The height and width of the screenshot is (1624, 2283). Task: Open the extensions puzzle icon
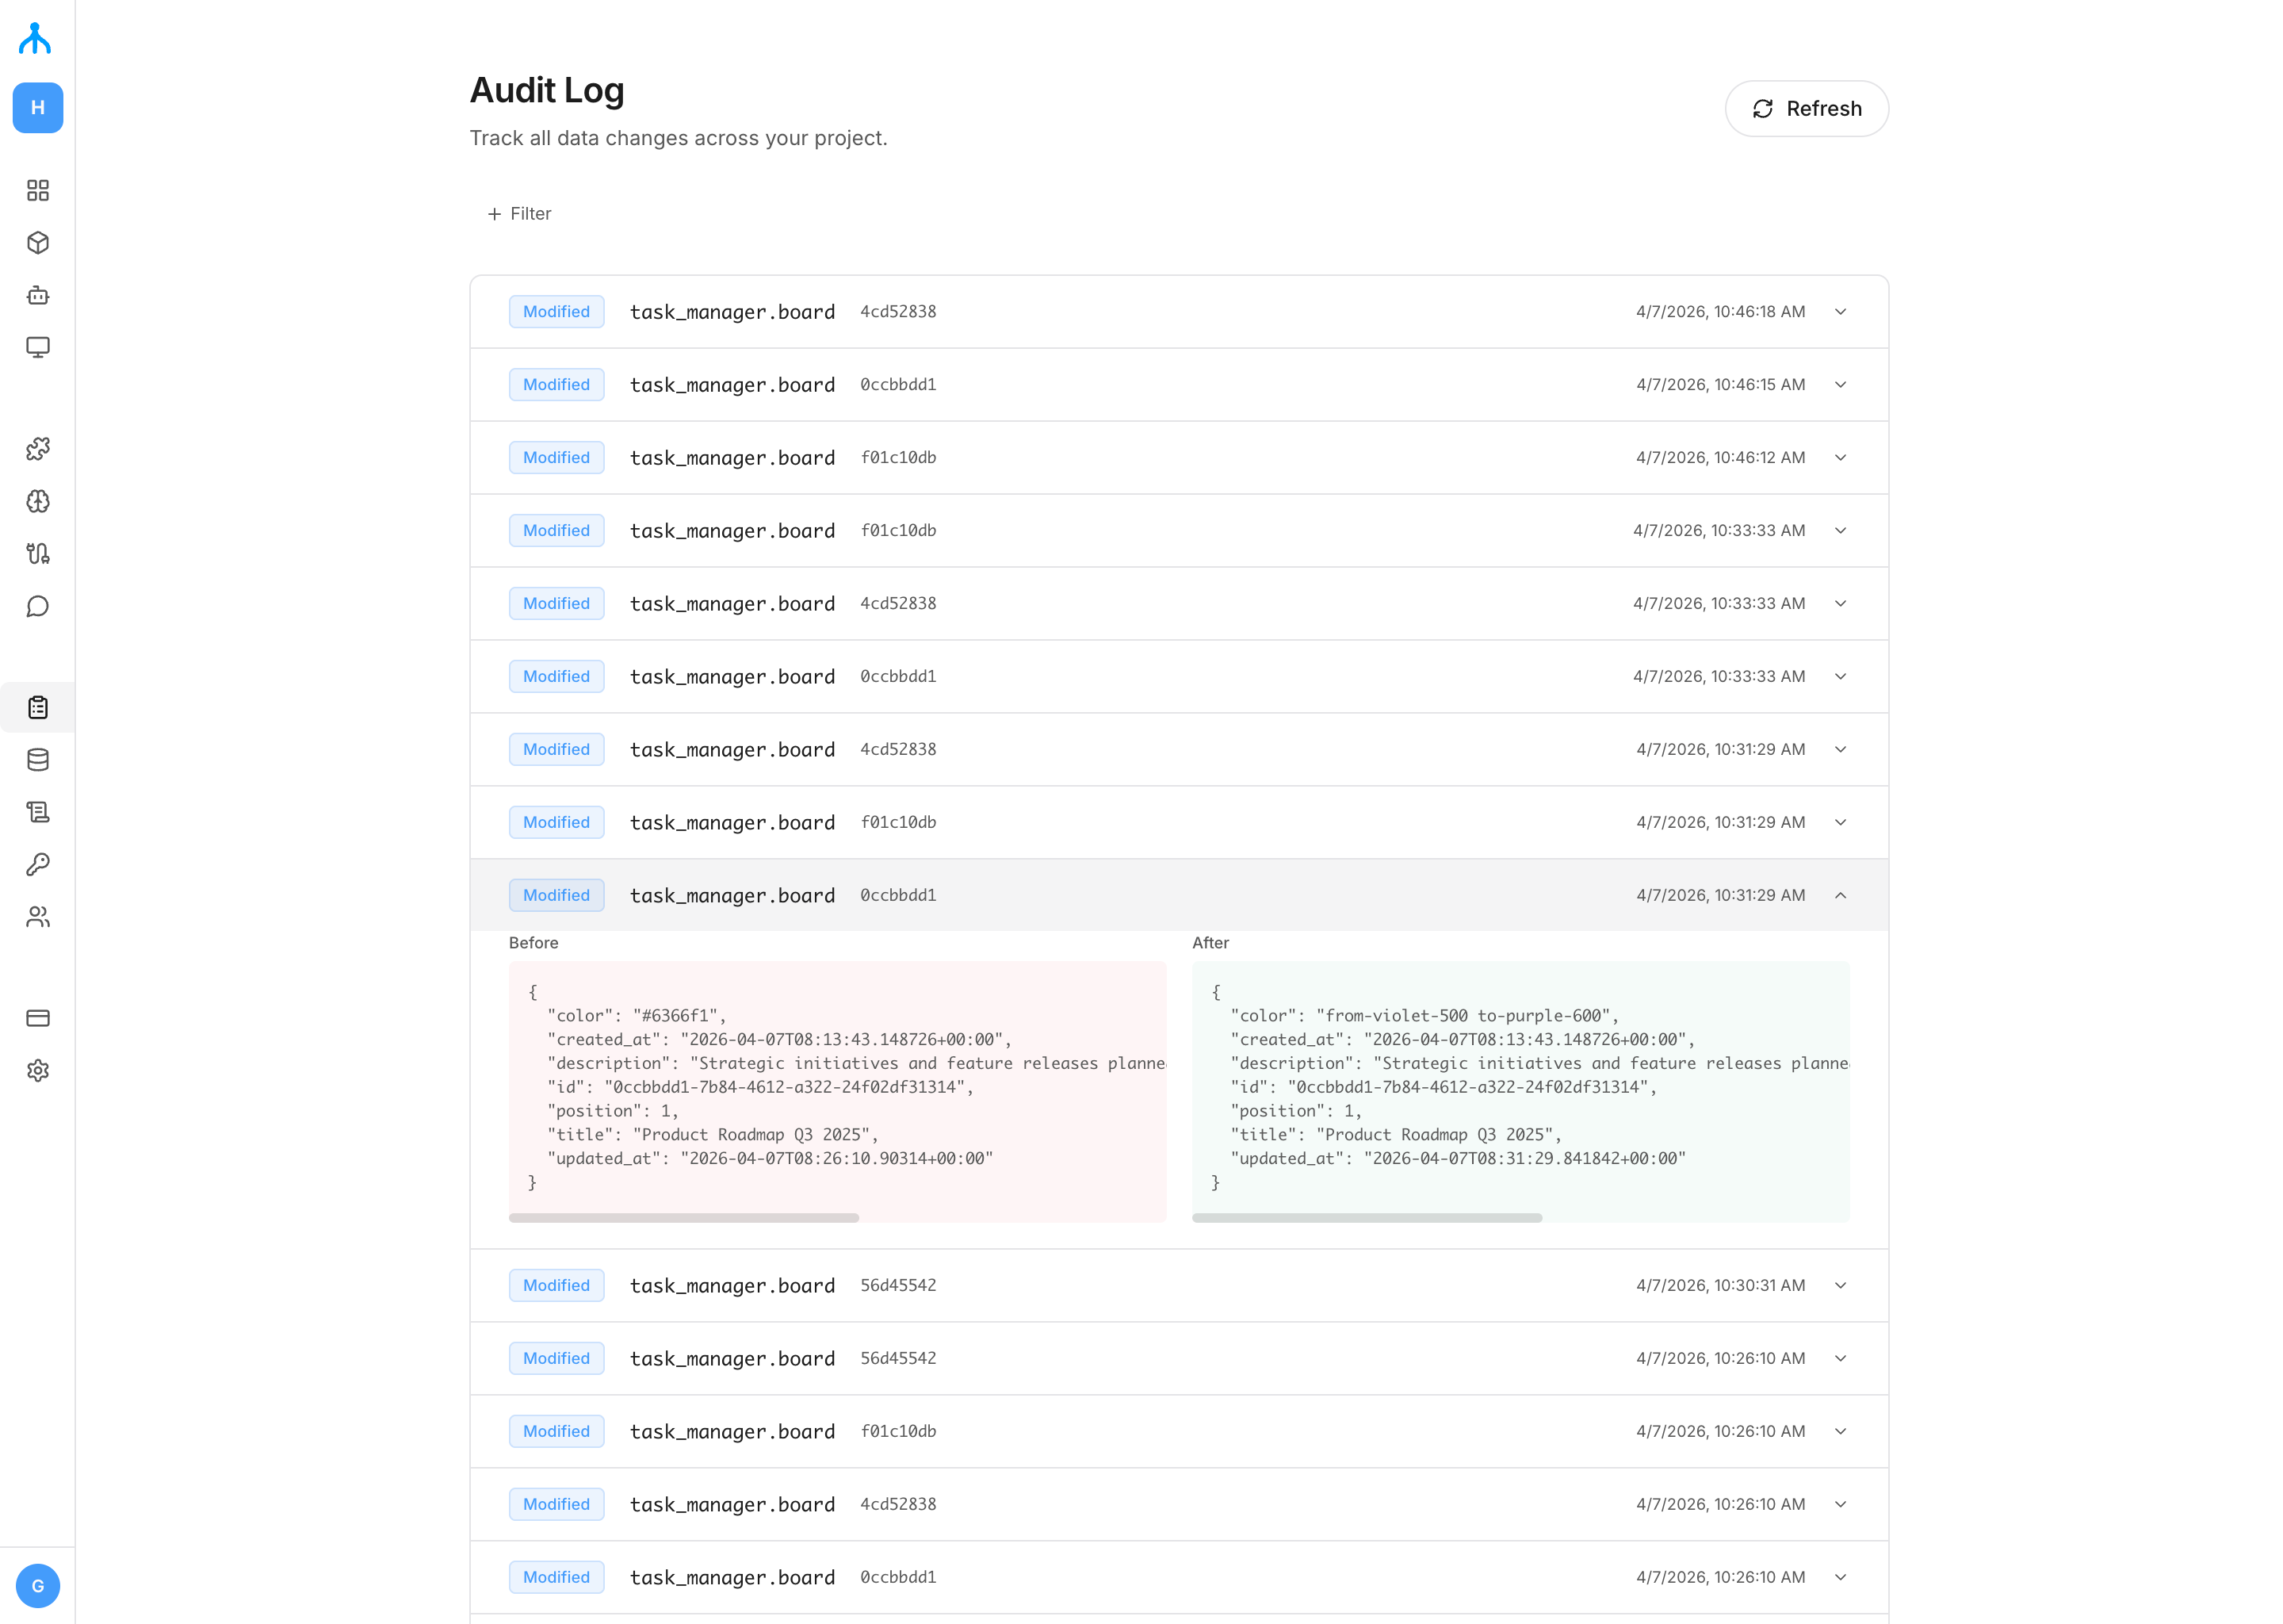click(38, 450)
